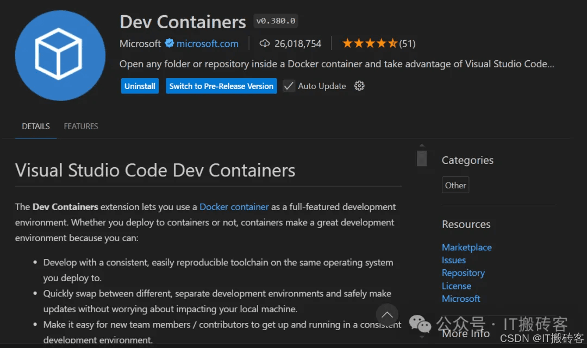Click the scrollbar up arrow
The height and width of the screenshot is (348, 587).
(x=422, y=145)
